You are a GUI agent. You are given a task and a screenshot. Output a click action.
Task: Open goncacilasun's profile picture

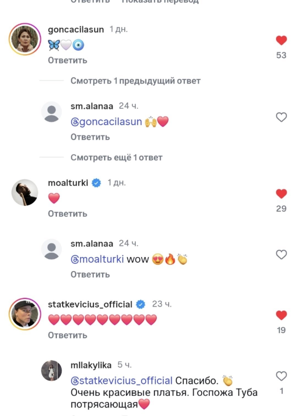click(25, 39)
